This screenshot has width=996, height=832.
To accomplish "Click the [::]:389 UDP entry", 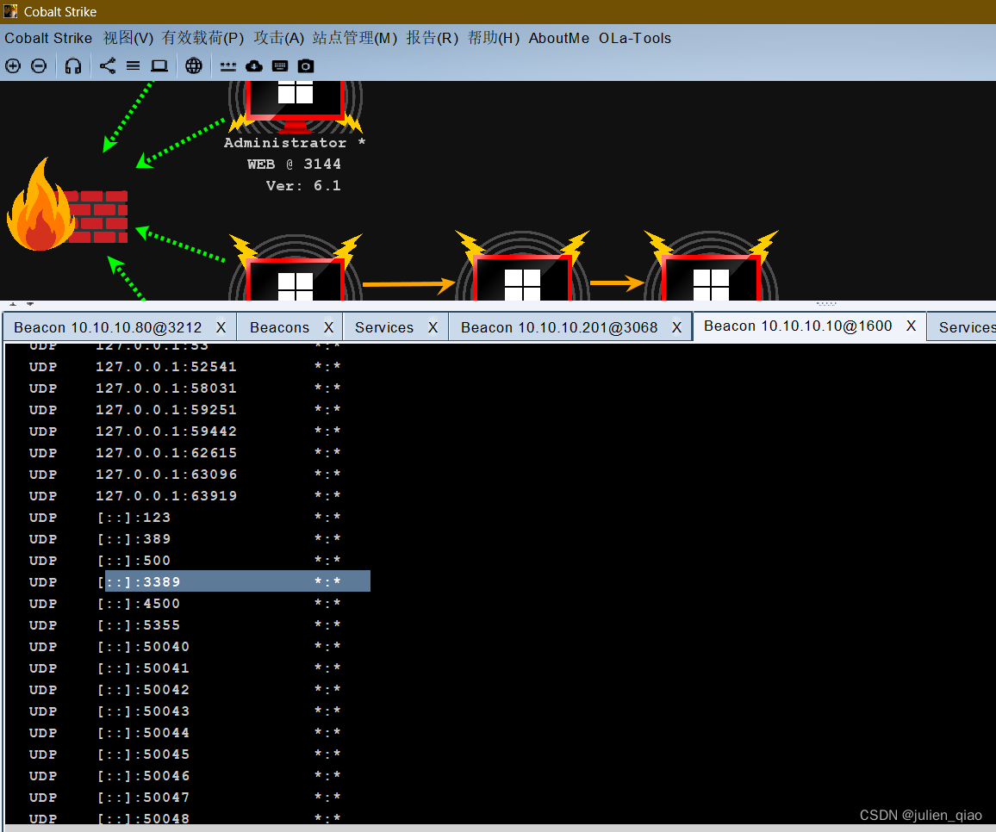I will tap(185, 539).
